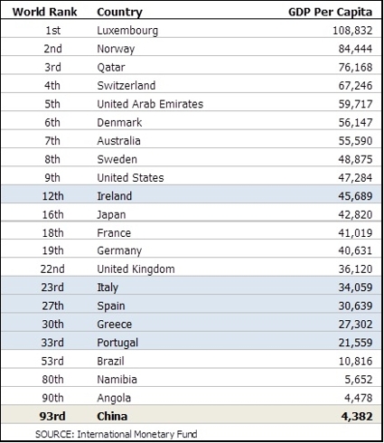Image resolution: width=384 pixels, height=443 pixels.
Task: Select the highlighted Ireland row
Action: click(192, 194)
